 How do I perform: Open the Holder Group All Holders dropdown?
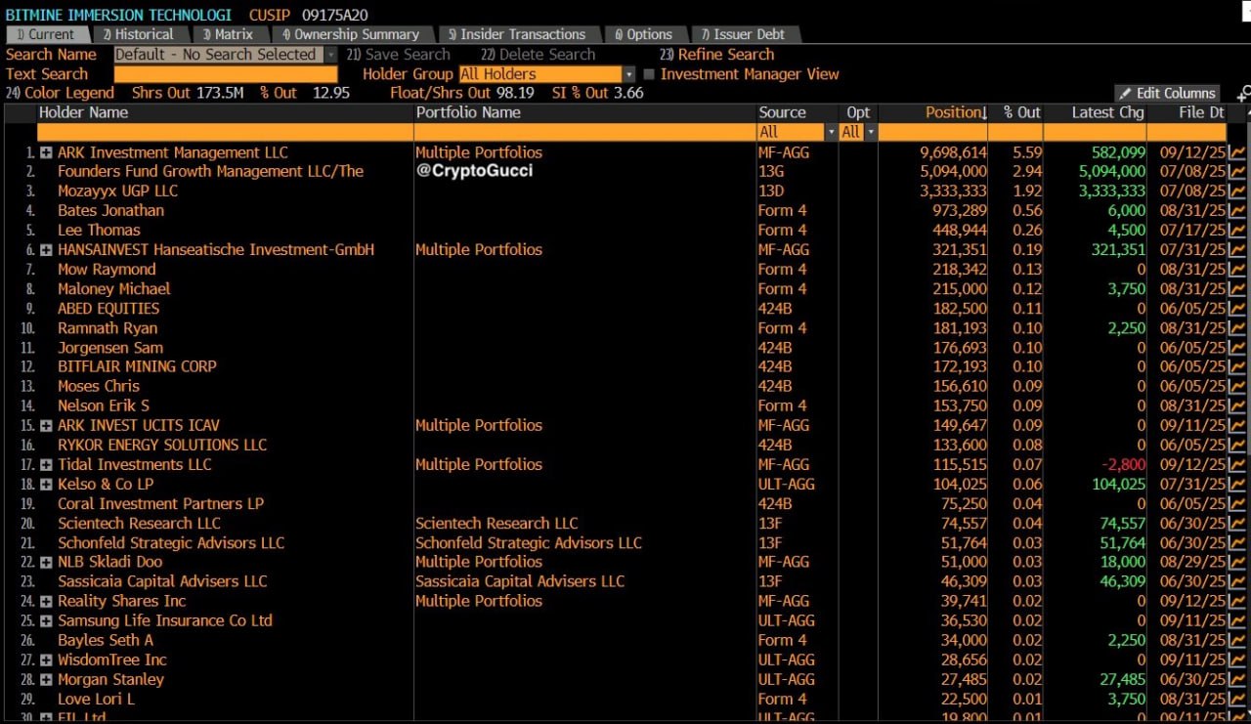(628, 74)
